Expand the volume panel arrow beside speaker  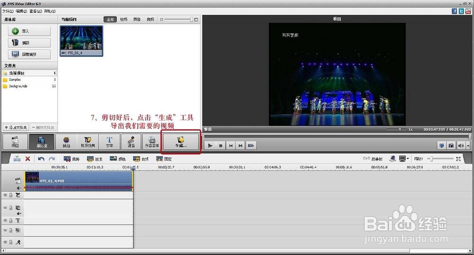pyautogui.click(x=468, y=146)
